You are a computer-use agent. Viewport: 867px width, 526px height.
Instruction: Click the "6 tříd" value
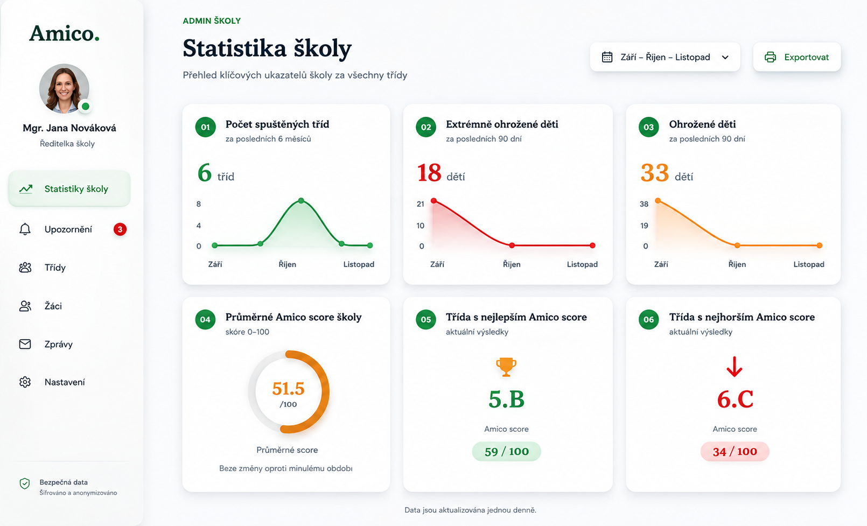215,173
